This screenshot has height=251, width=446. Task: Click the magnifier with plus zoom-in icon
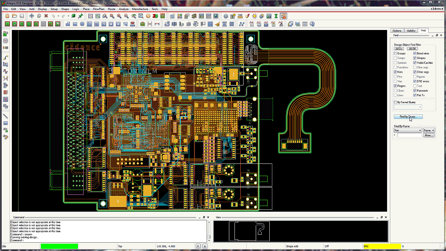pyautogui.click(x=119, y=16)
